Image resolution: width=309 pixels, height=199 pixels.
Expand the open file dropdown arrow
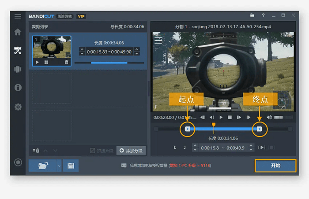(59, 166)
